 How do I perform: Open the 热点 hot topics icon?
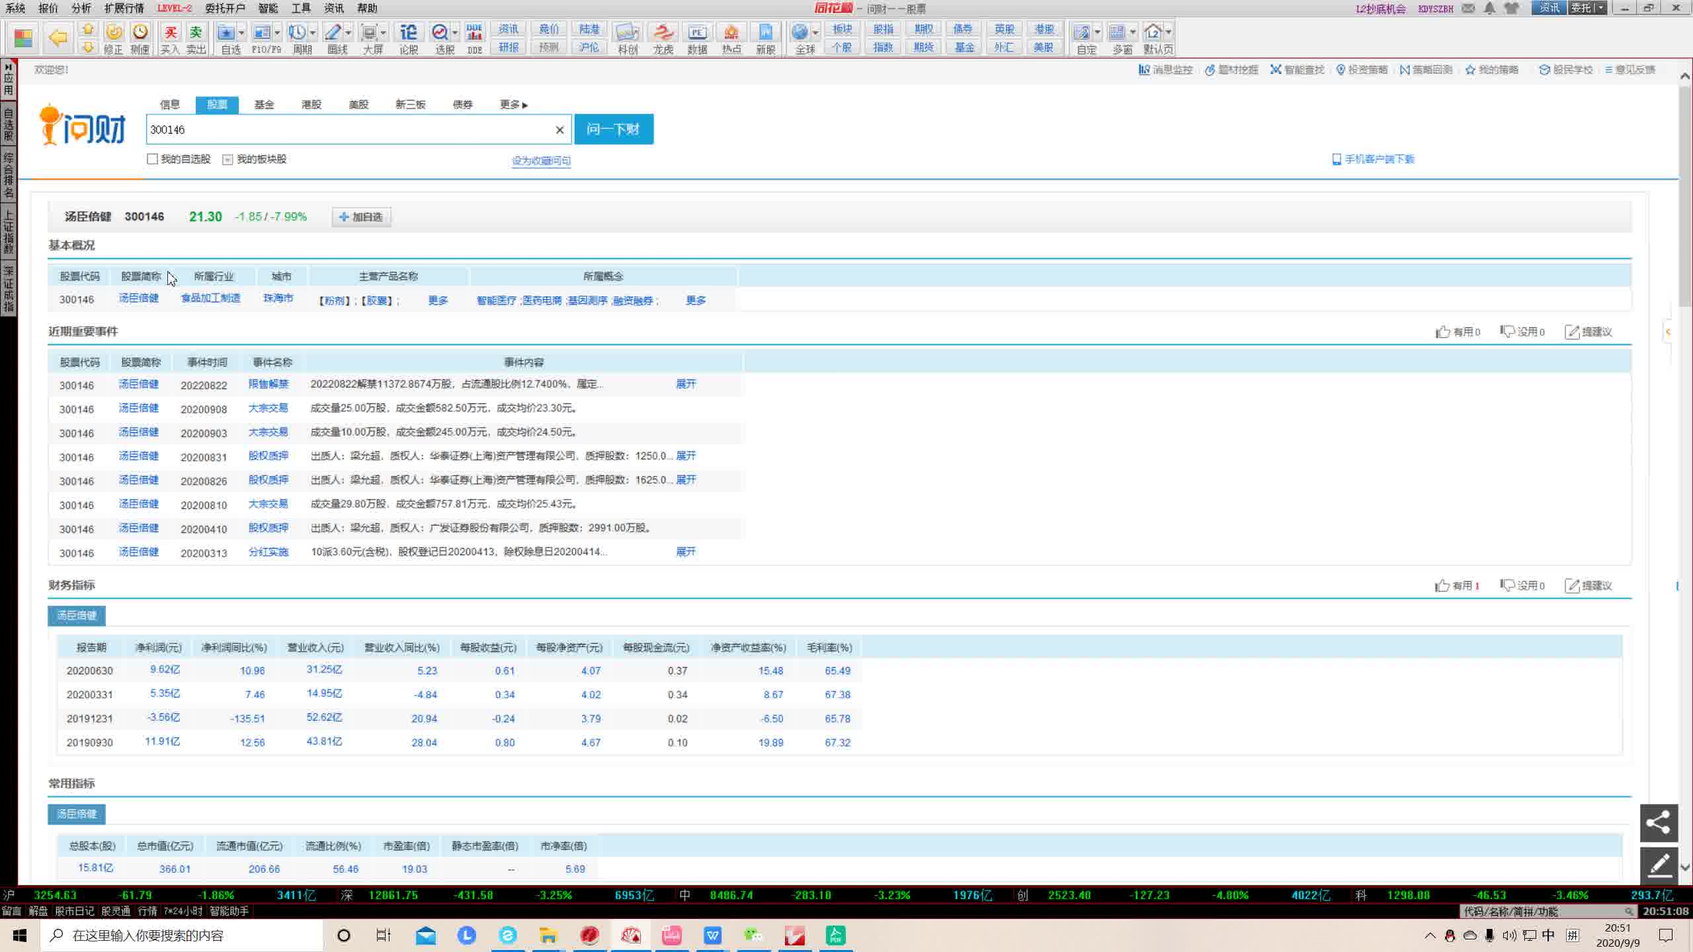pos(731,38)
